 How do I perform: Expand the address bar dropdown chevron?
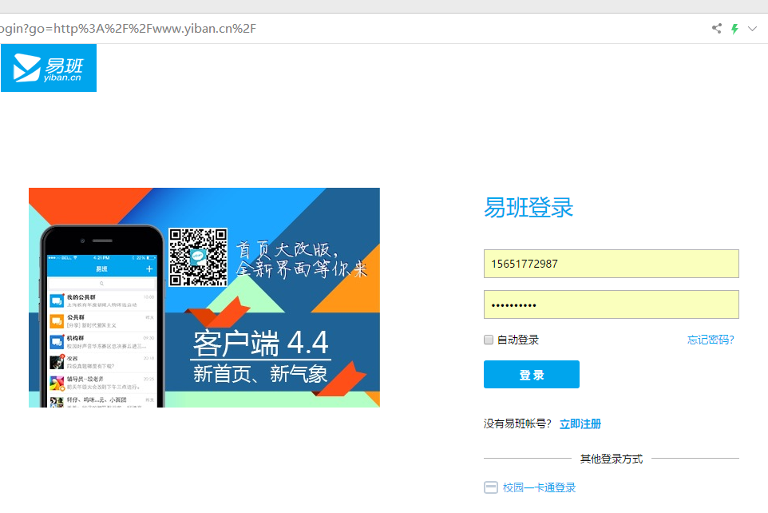(x=752, y=29)
